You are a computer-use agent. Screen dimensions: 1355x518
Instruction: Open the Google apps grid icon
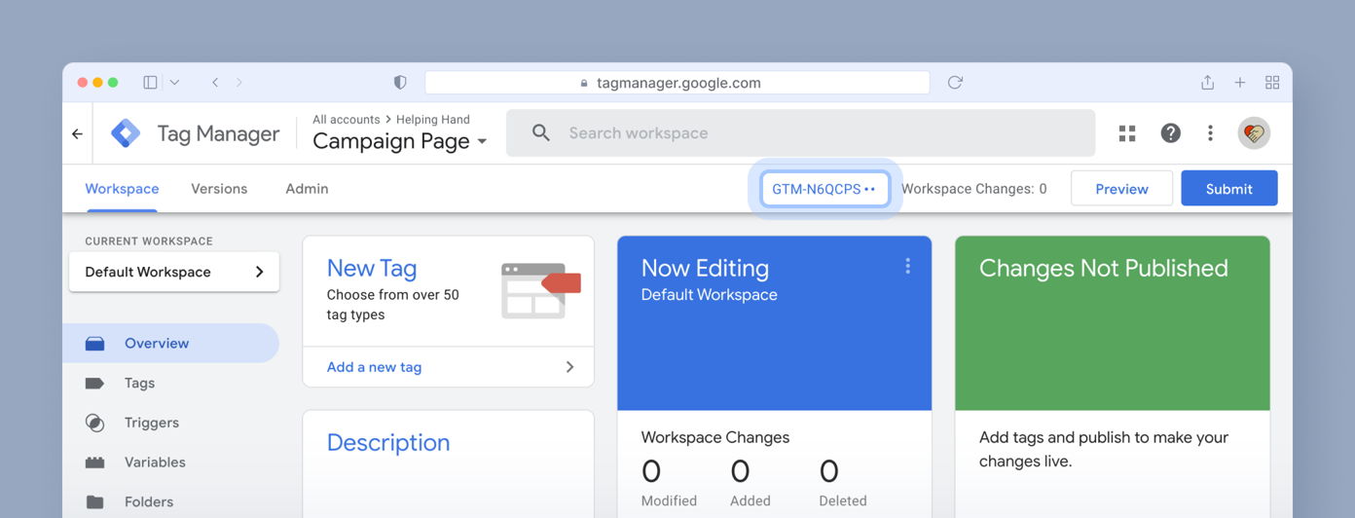click(1127, 133)
